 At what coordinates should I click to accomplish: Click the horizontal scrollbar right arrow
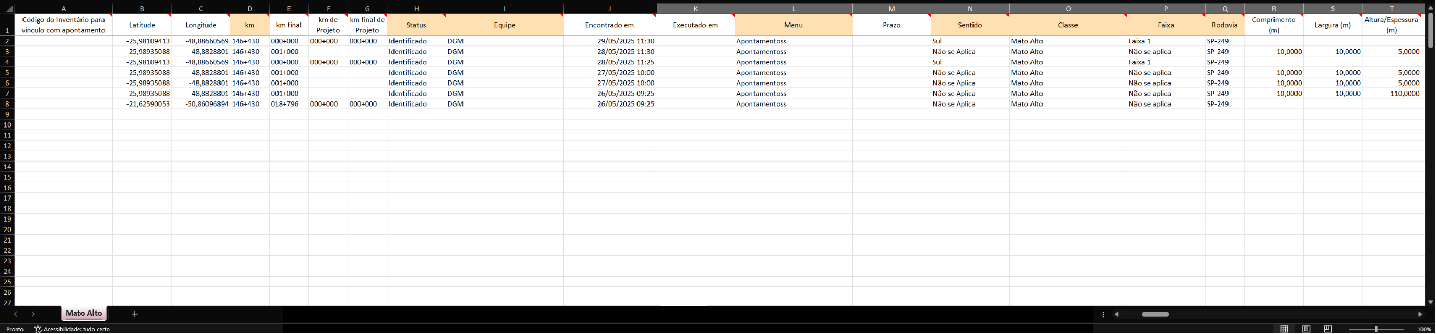1420,314
